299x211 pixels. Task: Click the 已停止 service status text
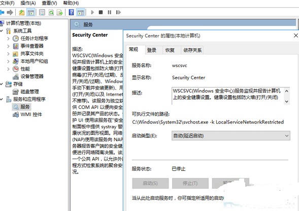click(179, 169)
